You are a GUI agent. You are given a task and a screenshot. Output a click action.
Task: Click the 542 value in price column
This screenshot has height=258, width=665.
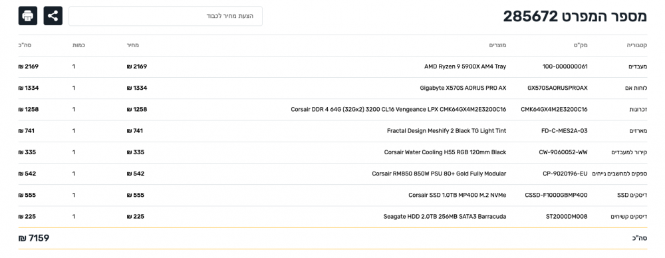[136, 174]
